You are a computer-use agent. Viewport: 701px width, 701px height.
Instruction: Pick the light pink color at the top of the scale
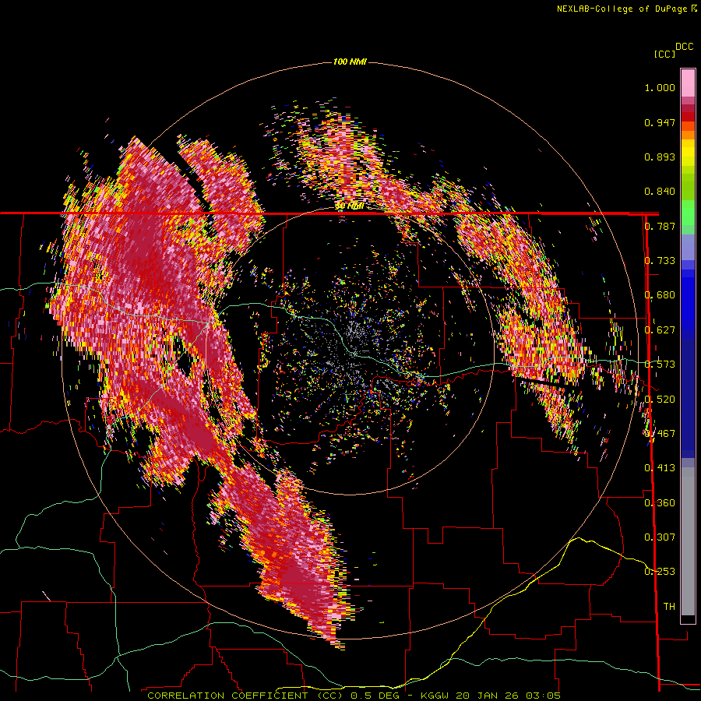click(688, 83)
